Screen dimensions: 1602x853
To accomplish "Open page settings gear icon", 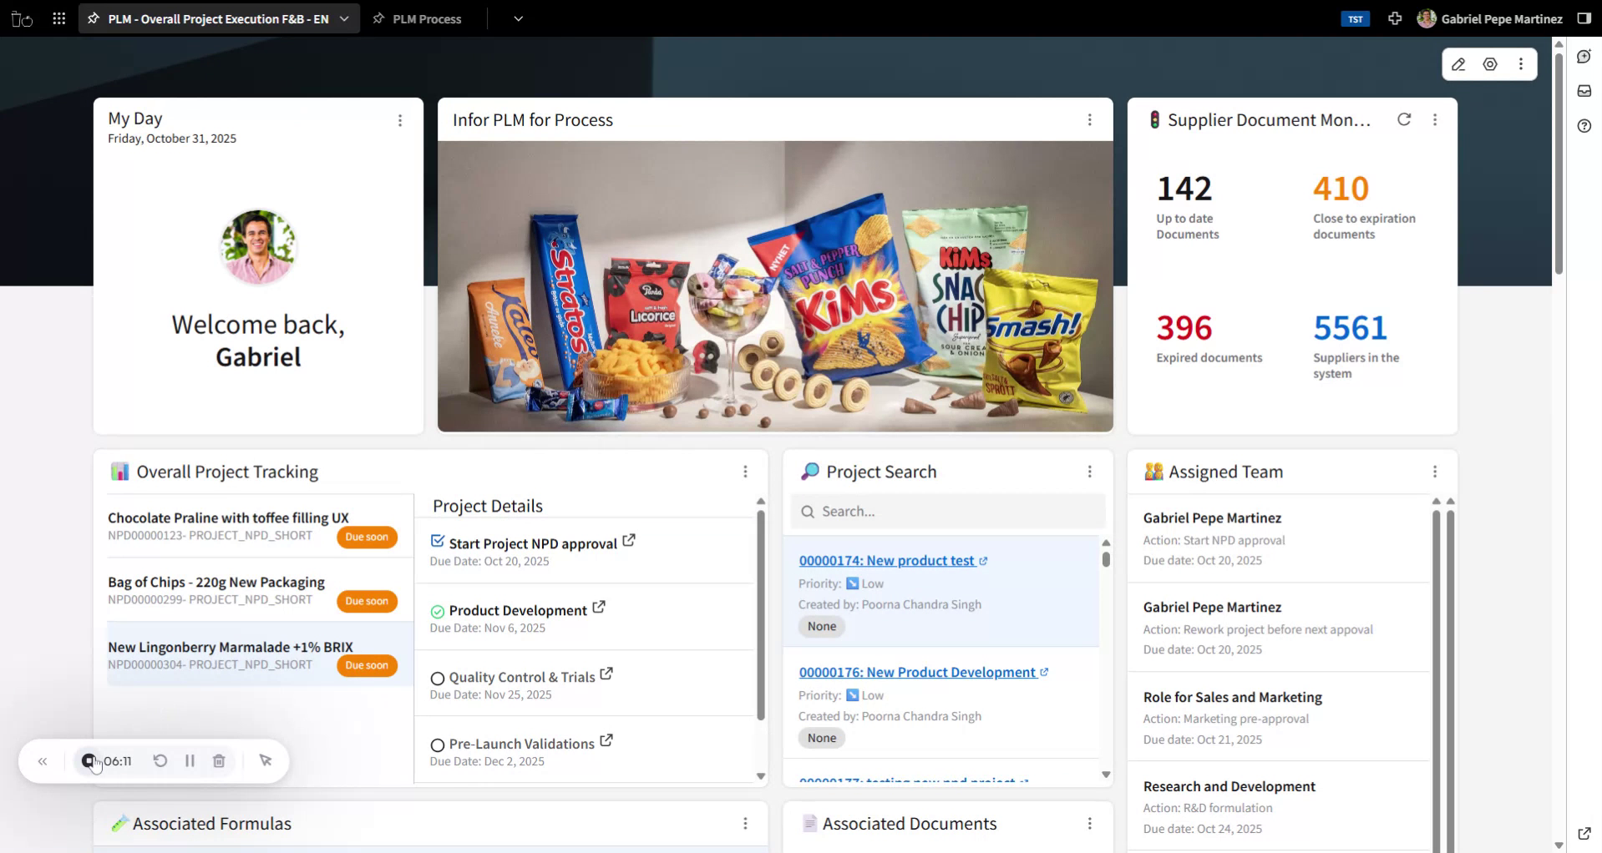I will [x=1490, y=64].
